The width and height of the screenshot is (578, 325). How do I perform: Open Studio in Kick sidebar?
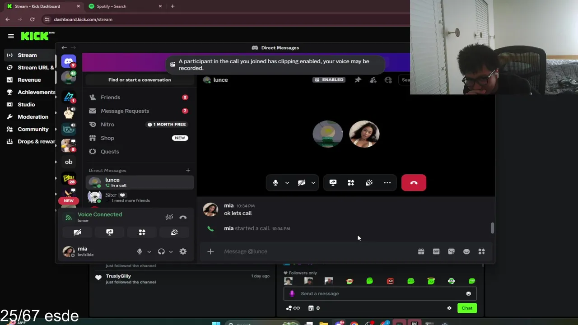coord(26,105)
